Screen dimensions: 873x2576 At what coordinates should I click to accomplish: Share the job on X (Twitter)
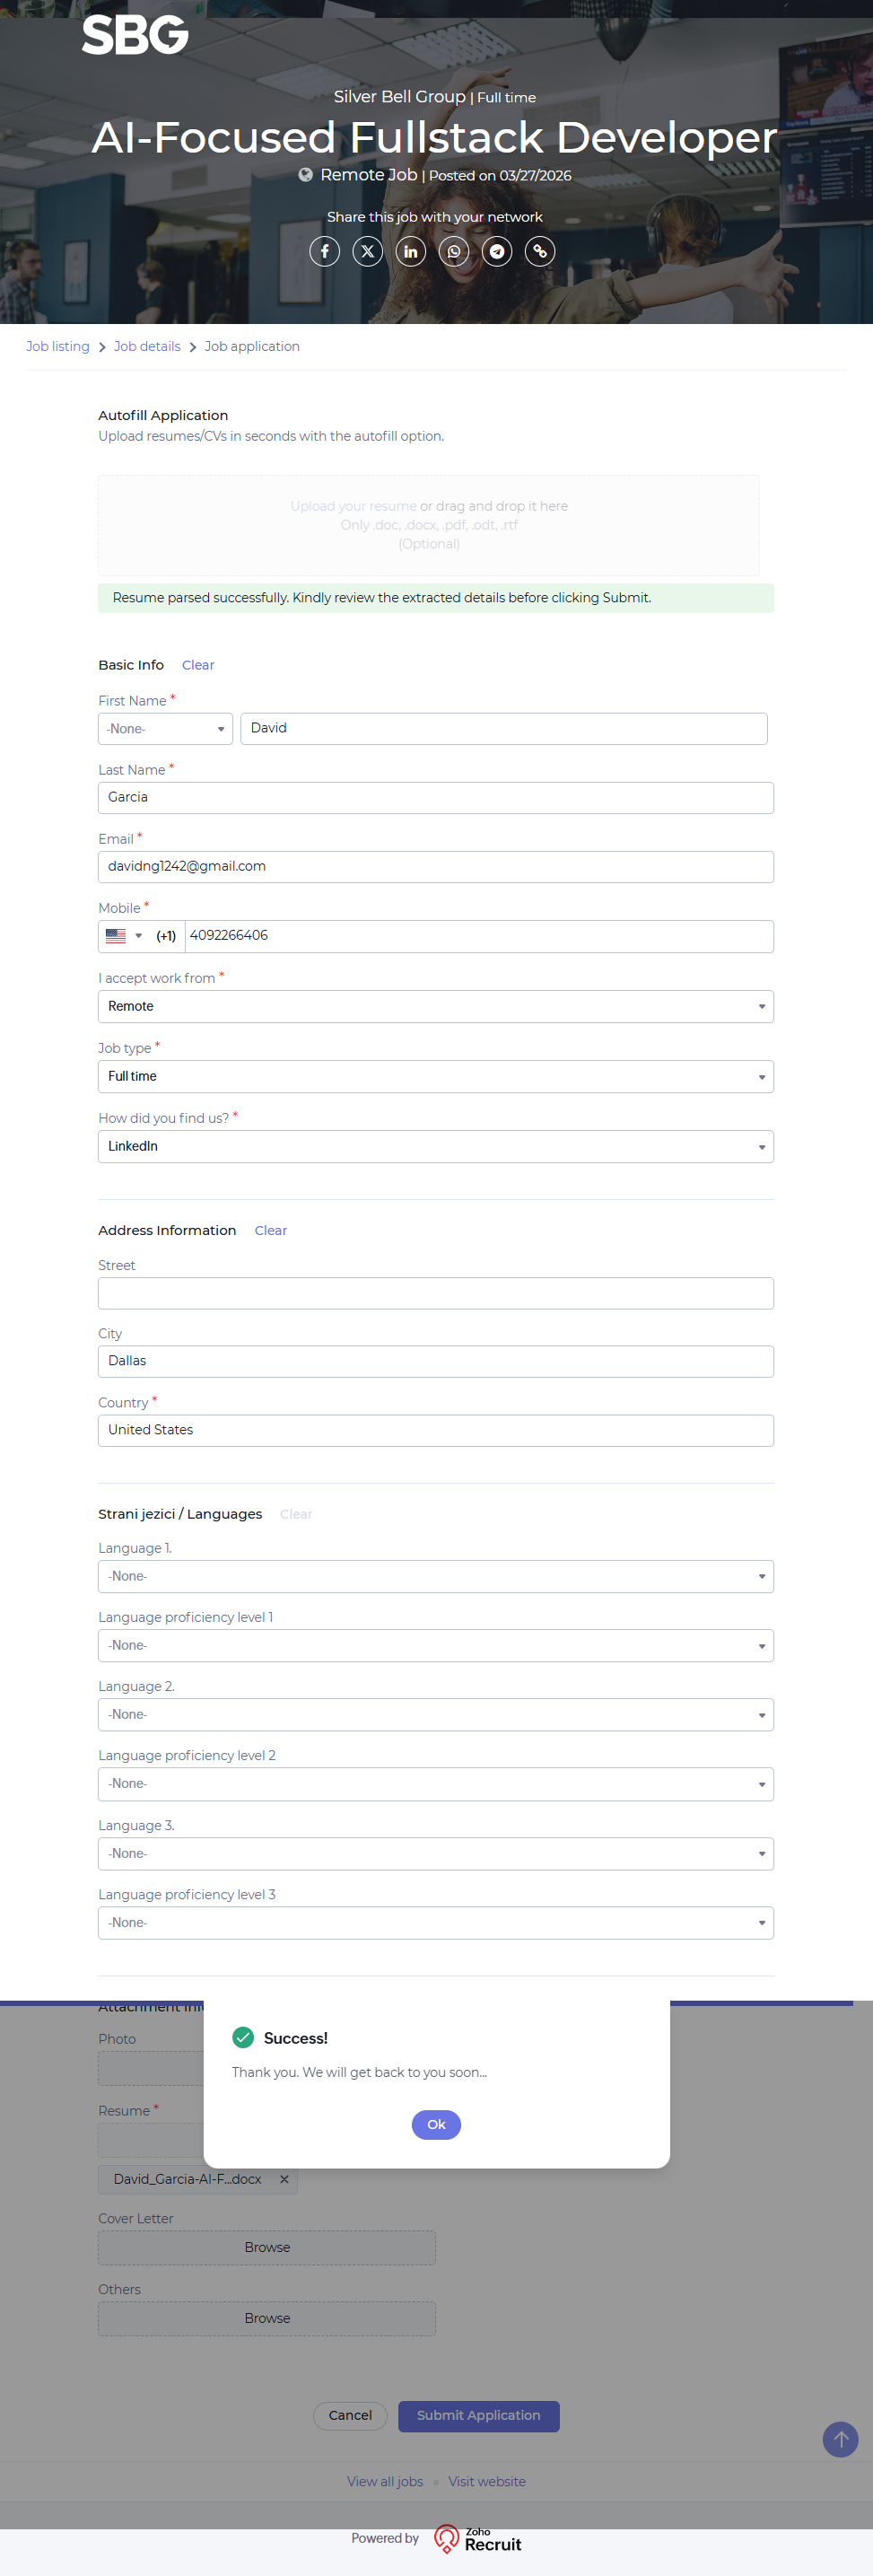tap(368, 251)
